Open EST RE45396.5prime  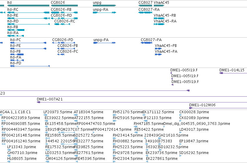(90, 159)
